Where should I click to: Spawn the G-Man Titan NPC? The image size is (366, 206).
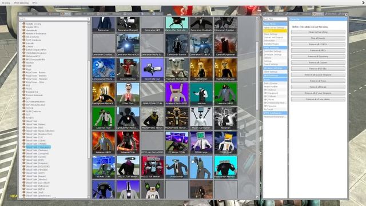click(128, 94)
